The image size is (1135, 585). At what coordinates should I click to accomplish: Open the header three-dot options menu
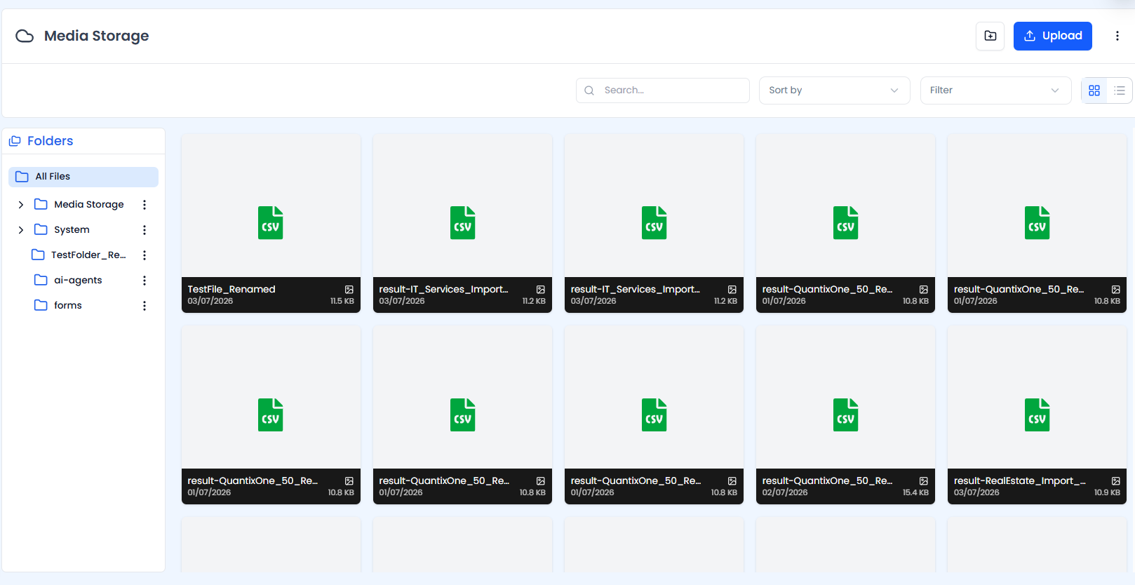(x=1117, y=36)
